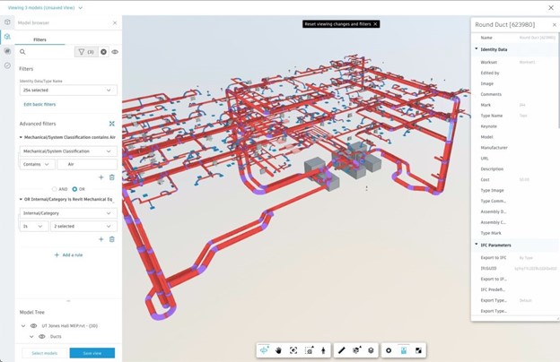This screenshot has width=560, height=362.
Task: Open the viewer Settings gear
Action: pyautogui.click(x=389, y=350)
